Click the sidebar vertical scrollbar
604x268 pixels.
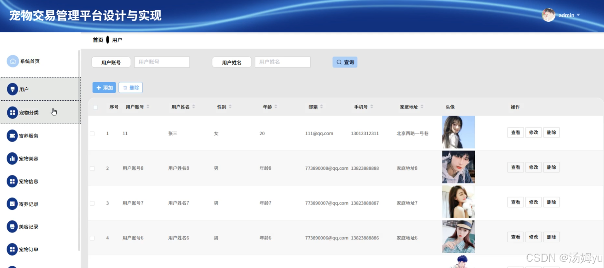coord(79,150)
